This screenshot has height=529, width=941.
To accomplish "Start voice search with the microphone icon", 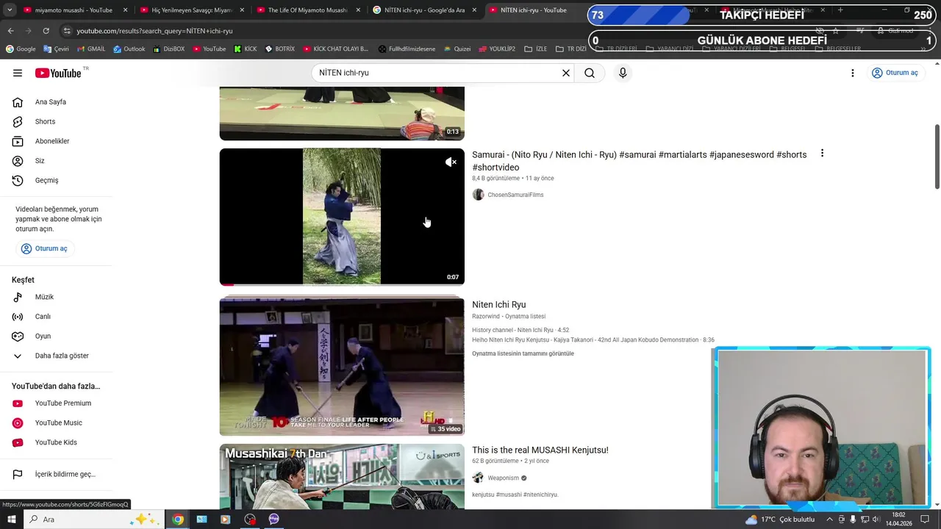I will pyautogui.click(x=623, y=73).
